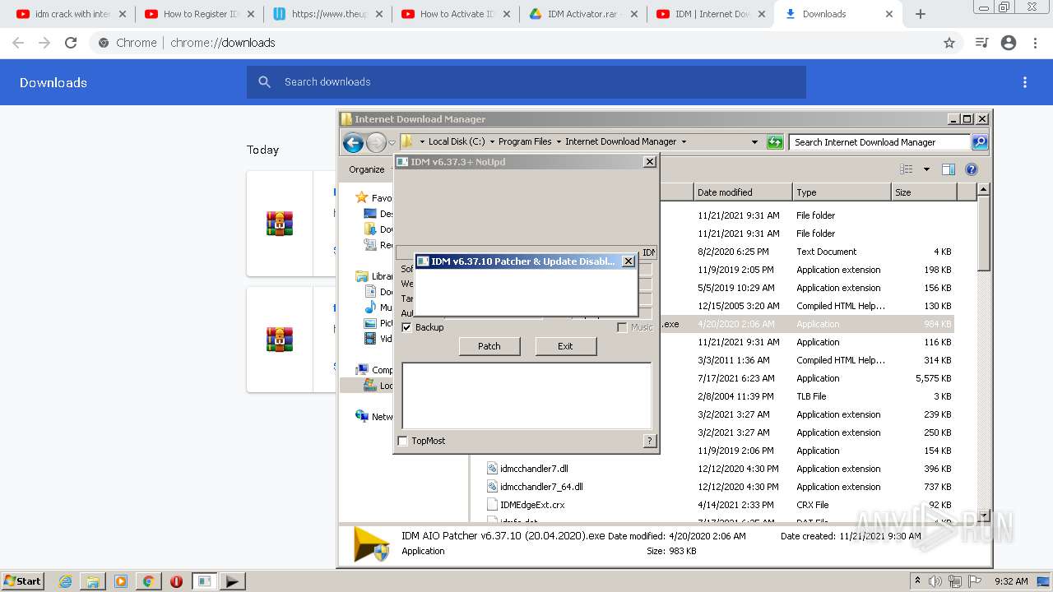Bookmark this page with star icon
This screenshot has height=592, width=1053.
[949, 43]
